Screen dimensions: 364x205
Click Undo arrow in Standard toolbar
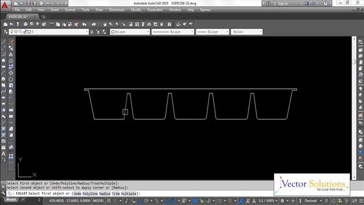point(84,24)
